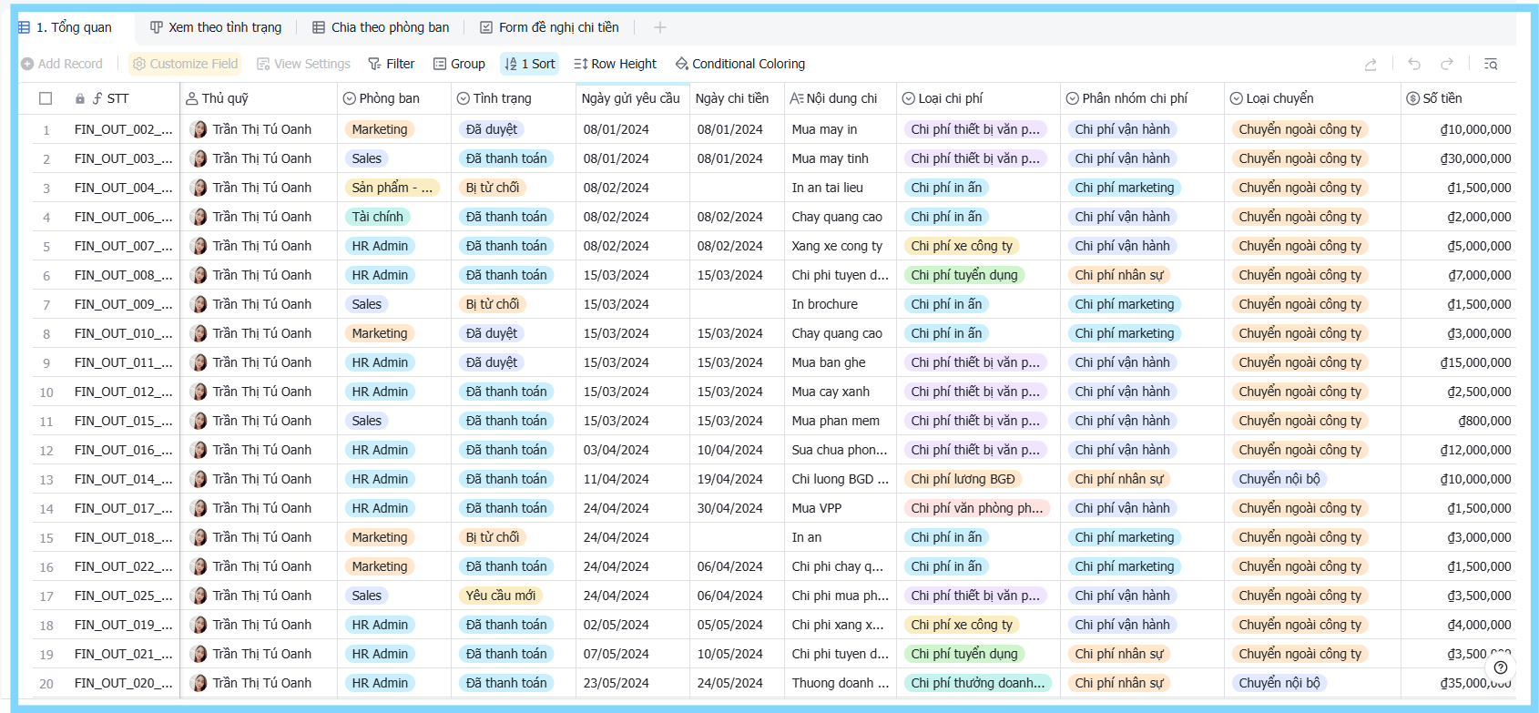Click 'Mua VPP' content cell
The height and width of the screenshot is (713, 1539).
pos(817,508)
